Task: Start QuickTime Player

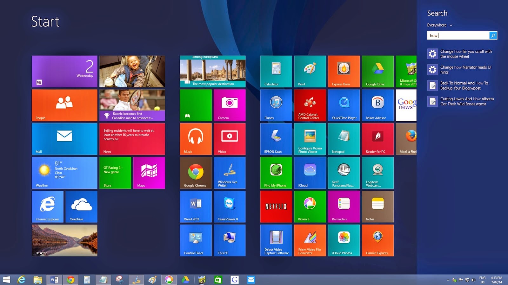Action: [x=344, y=105]
